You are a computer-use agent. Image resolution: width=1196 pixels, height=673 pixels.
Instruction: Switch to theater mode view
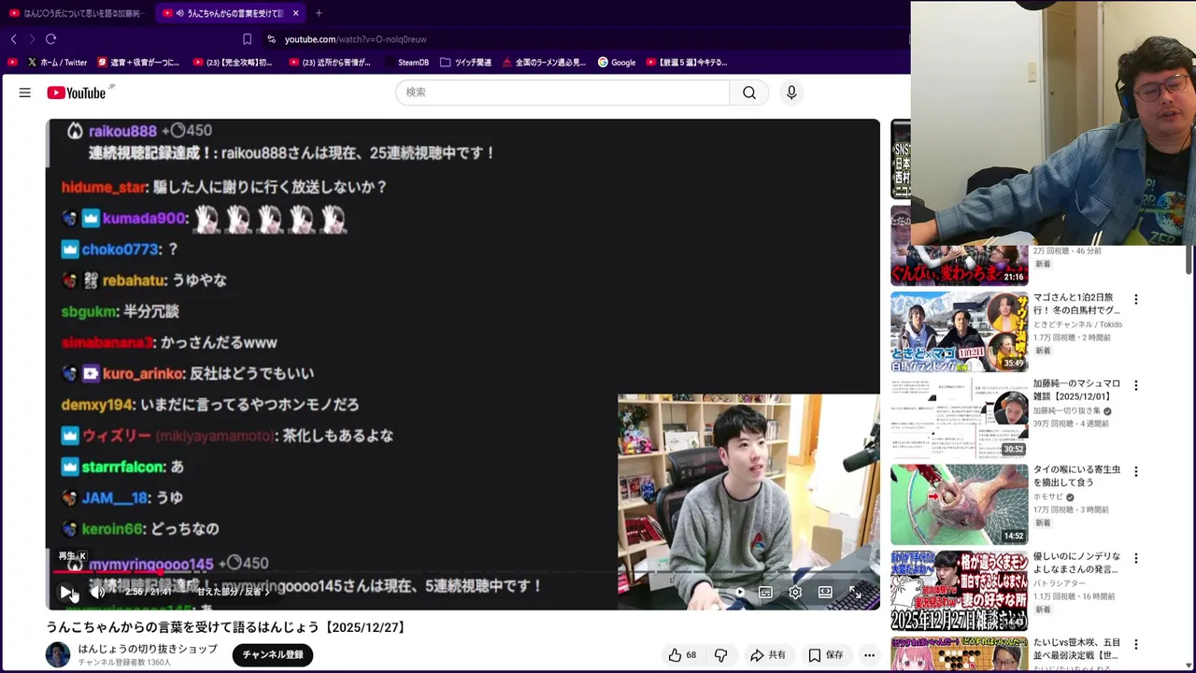pyautogui.click(x=825, y=592)
